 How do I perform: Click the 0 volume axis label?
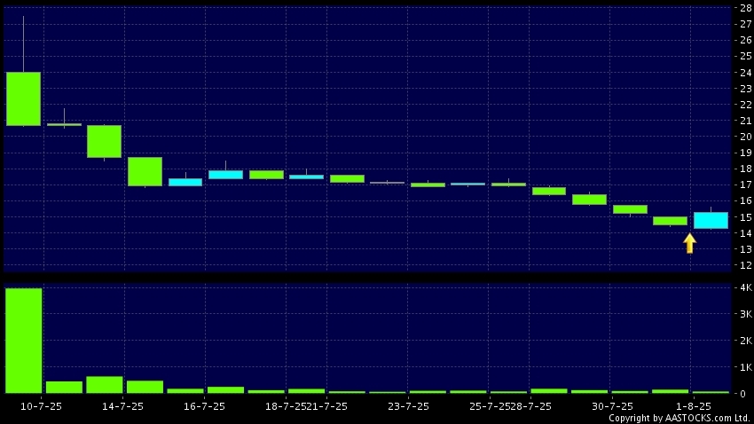[x=743, y=393]
